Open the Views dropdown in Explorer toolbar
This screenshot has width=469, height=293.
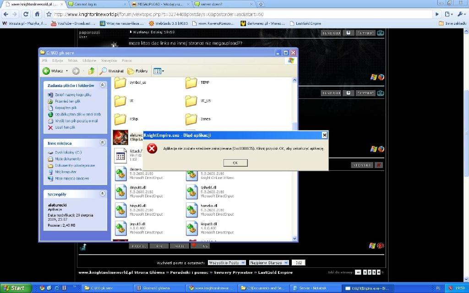[x=158, y=71]
